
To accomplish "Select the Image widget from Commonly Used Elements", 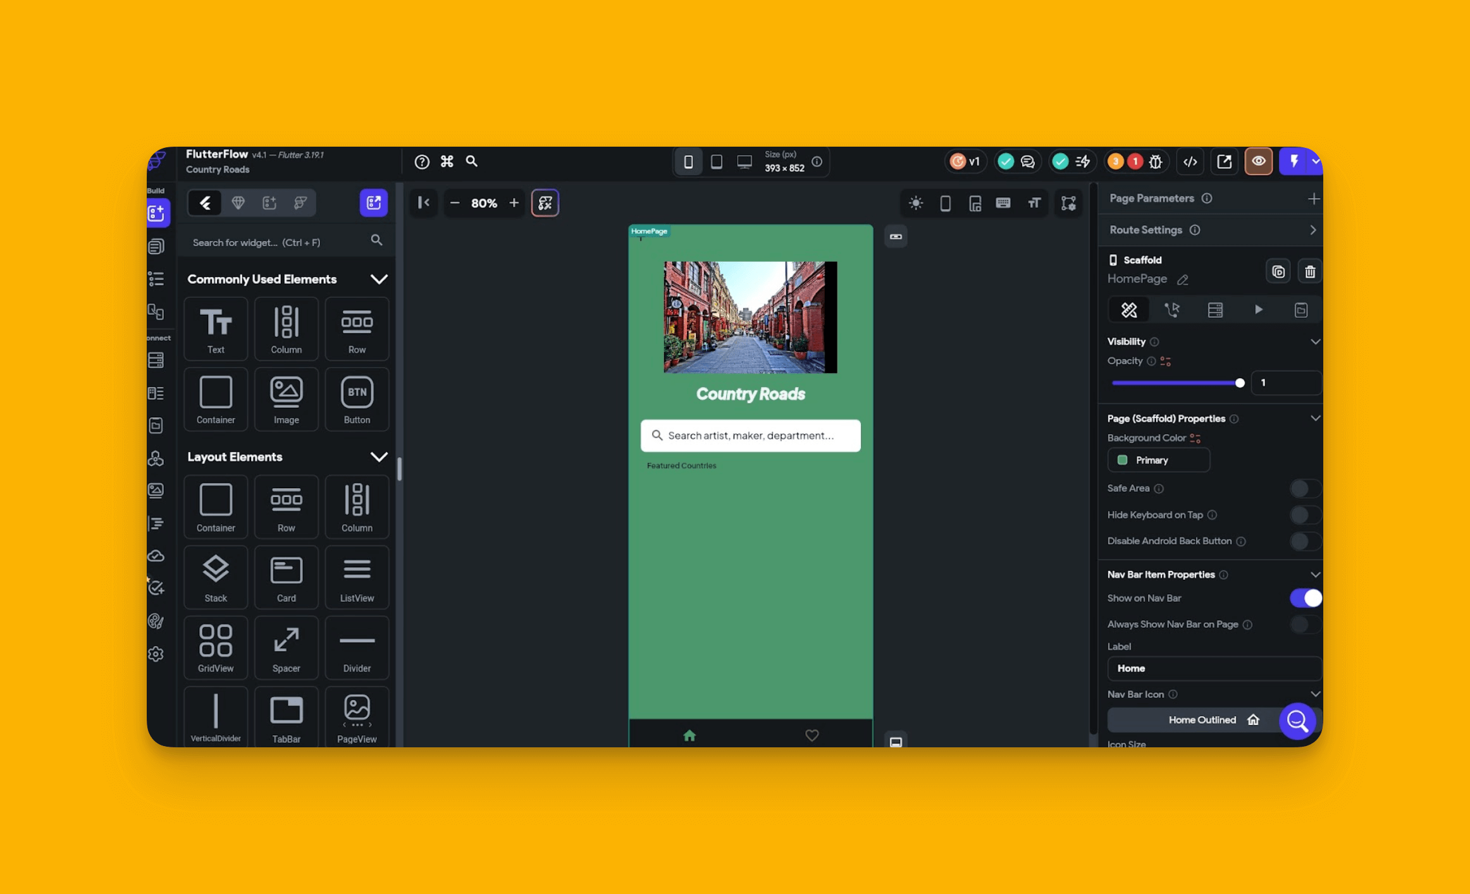I will [x=286, y=399].
